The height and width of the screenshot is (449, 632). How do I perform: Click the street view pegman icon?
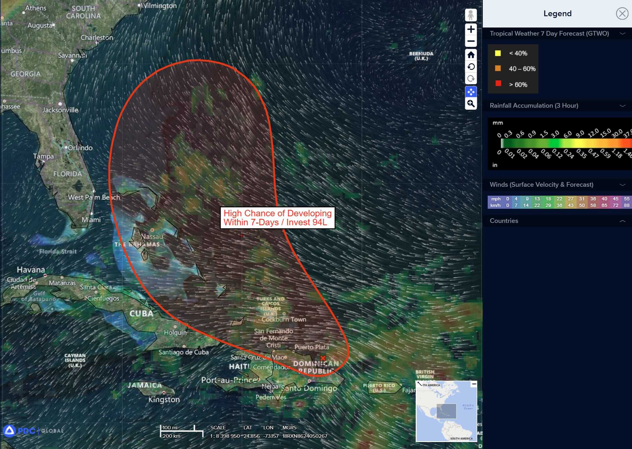pos(471,15)
